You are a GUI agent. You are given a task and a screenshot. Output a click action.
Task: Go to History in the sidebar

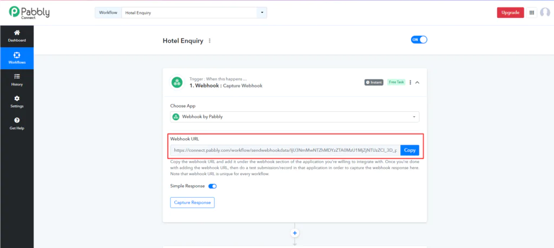tap(17, 80)
